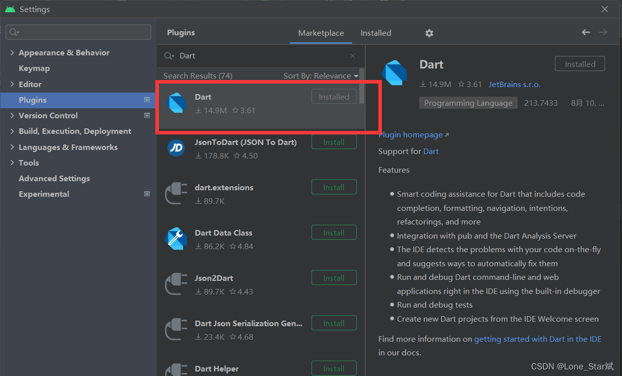The width and height of the screenshot is (622, 376).
Task: Select the Dart Data Class result name
Action: pyautogui.click(x=223, y=233)
